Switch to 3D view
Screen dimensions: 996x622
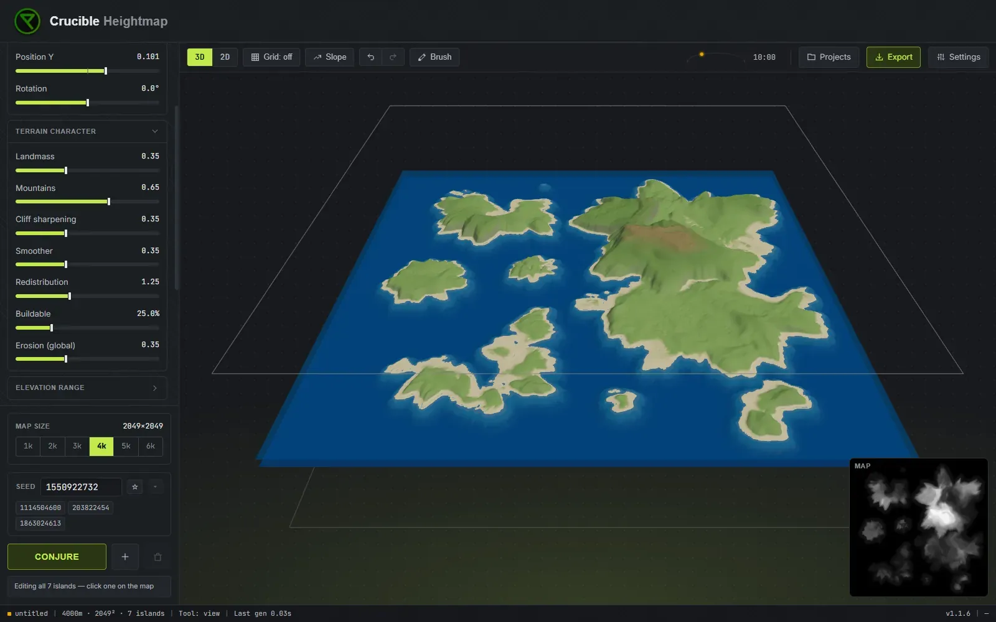coord(200,57)
